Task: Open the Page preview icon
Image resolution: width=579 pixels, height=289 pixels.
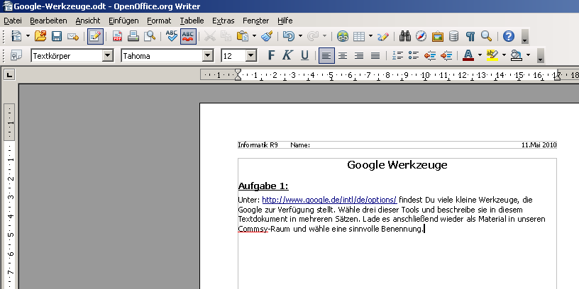Action: tap(150, 36)
